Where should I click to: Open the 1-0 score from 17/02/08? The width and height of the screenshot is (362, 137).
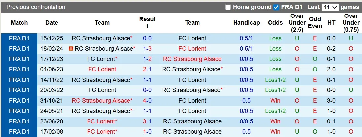coord(147,132)
